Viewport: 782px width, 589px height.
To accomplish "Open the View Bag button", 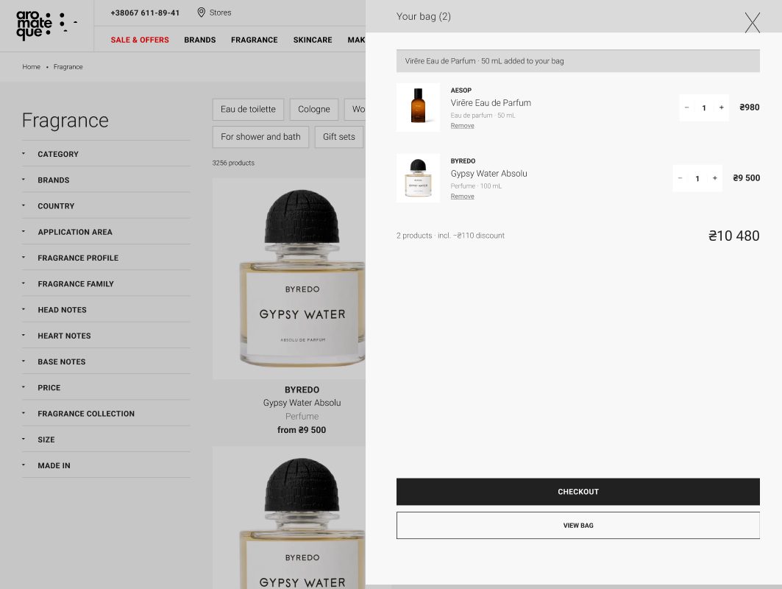I will click(578, 526).
